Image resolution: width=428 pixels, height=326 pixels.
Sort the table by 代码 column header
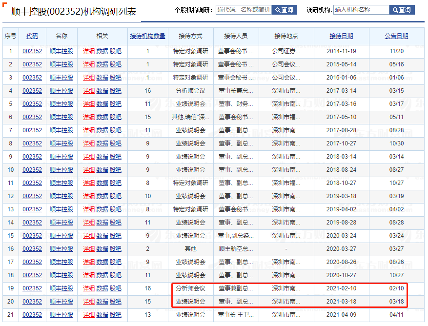click(x=32, y=36)
